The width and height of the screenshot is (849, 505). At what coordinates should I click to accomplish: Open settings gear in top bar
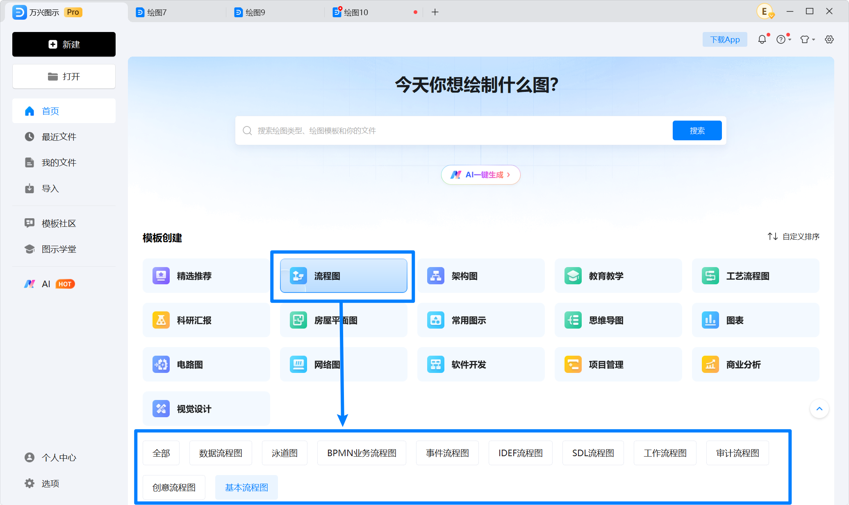click(x=829, y=39)
